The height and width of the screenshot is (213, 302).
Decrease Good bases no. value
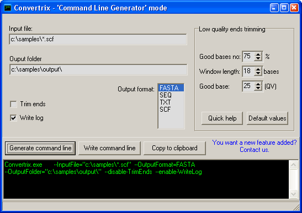click(x=258, y=58)
